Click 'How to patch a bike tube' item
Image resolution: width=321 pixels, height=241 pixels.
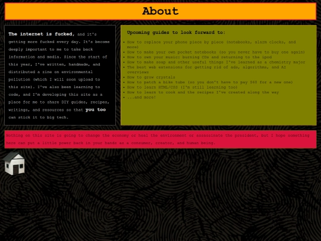210,82
